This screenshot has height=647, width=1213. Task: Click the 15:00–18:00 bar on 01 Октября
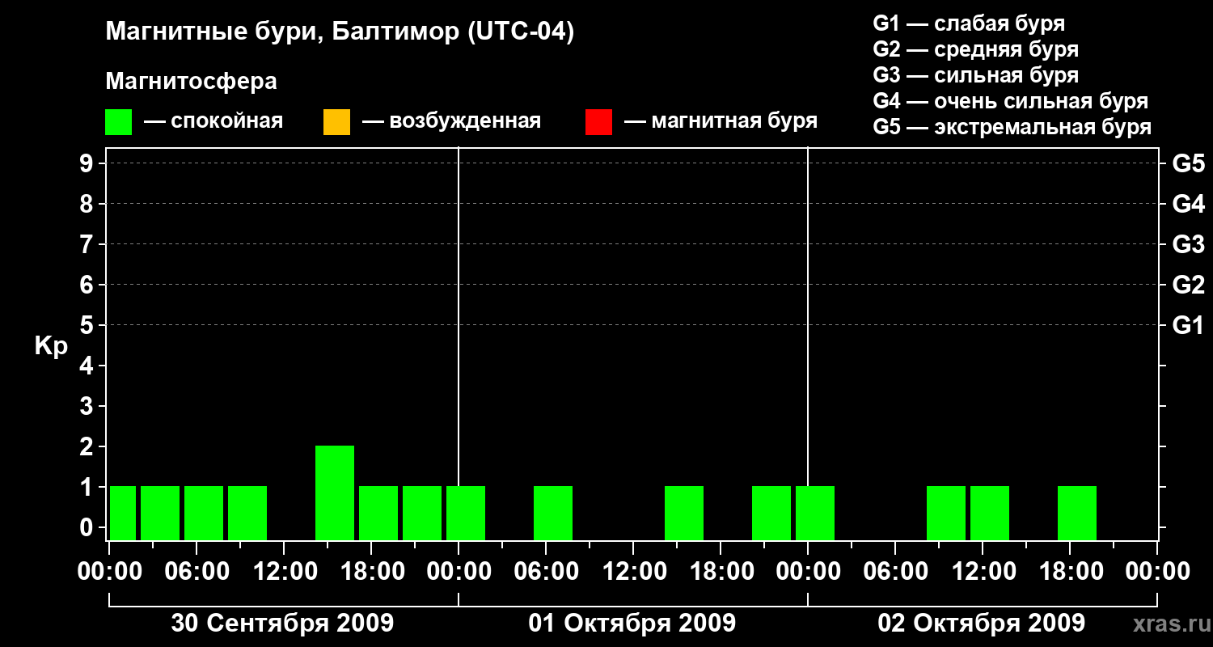coord(684,513)
